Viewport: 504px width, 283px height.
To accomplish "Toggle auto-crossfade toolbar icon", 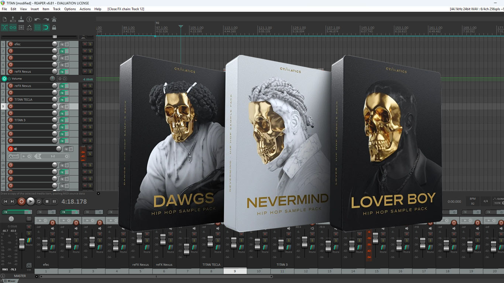I will (4, 28).
